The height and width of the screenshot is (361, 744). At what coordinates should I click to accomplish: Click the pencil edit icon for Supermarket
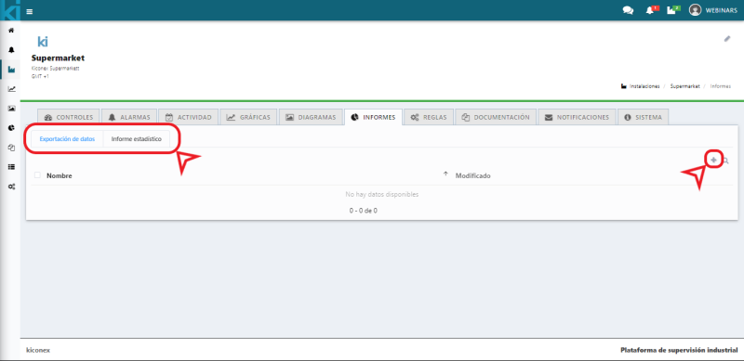(727, 39)
